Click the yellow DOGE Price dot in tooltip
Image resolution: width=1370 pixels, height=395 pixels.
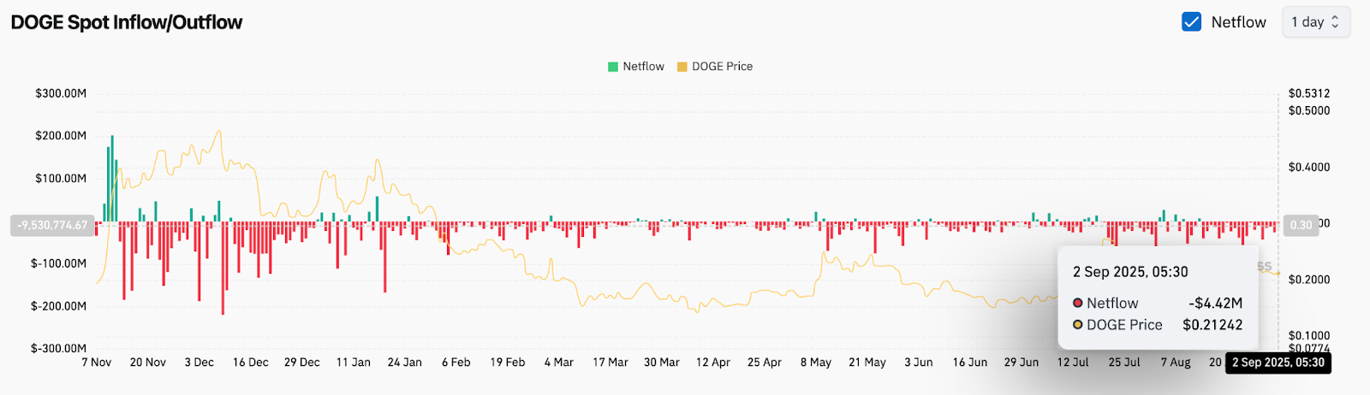point(1078,325)
